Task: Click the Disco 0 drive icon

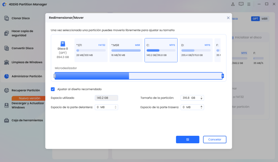Action: [63, 44]
